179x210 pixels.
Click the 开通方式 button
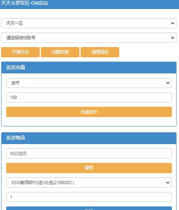(x=20, y=52)
